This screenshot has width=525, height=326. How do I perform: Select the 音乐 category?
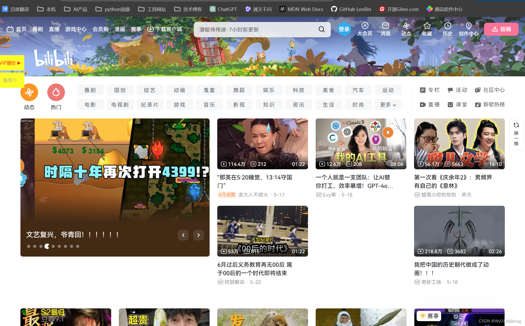coord(209,105)
